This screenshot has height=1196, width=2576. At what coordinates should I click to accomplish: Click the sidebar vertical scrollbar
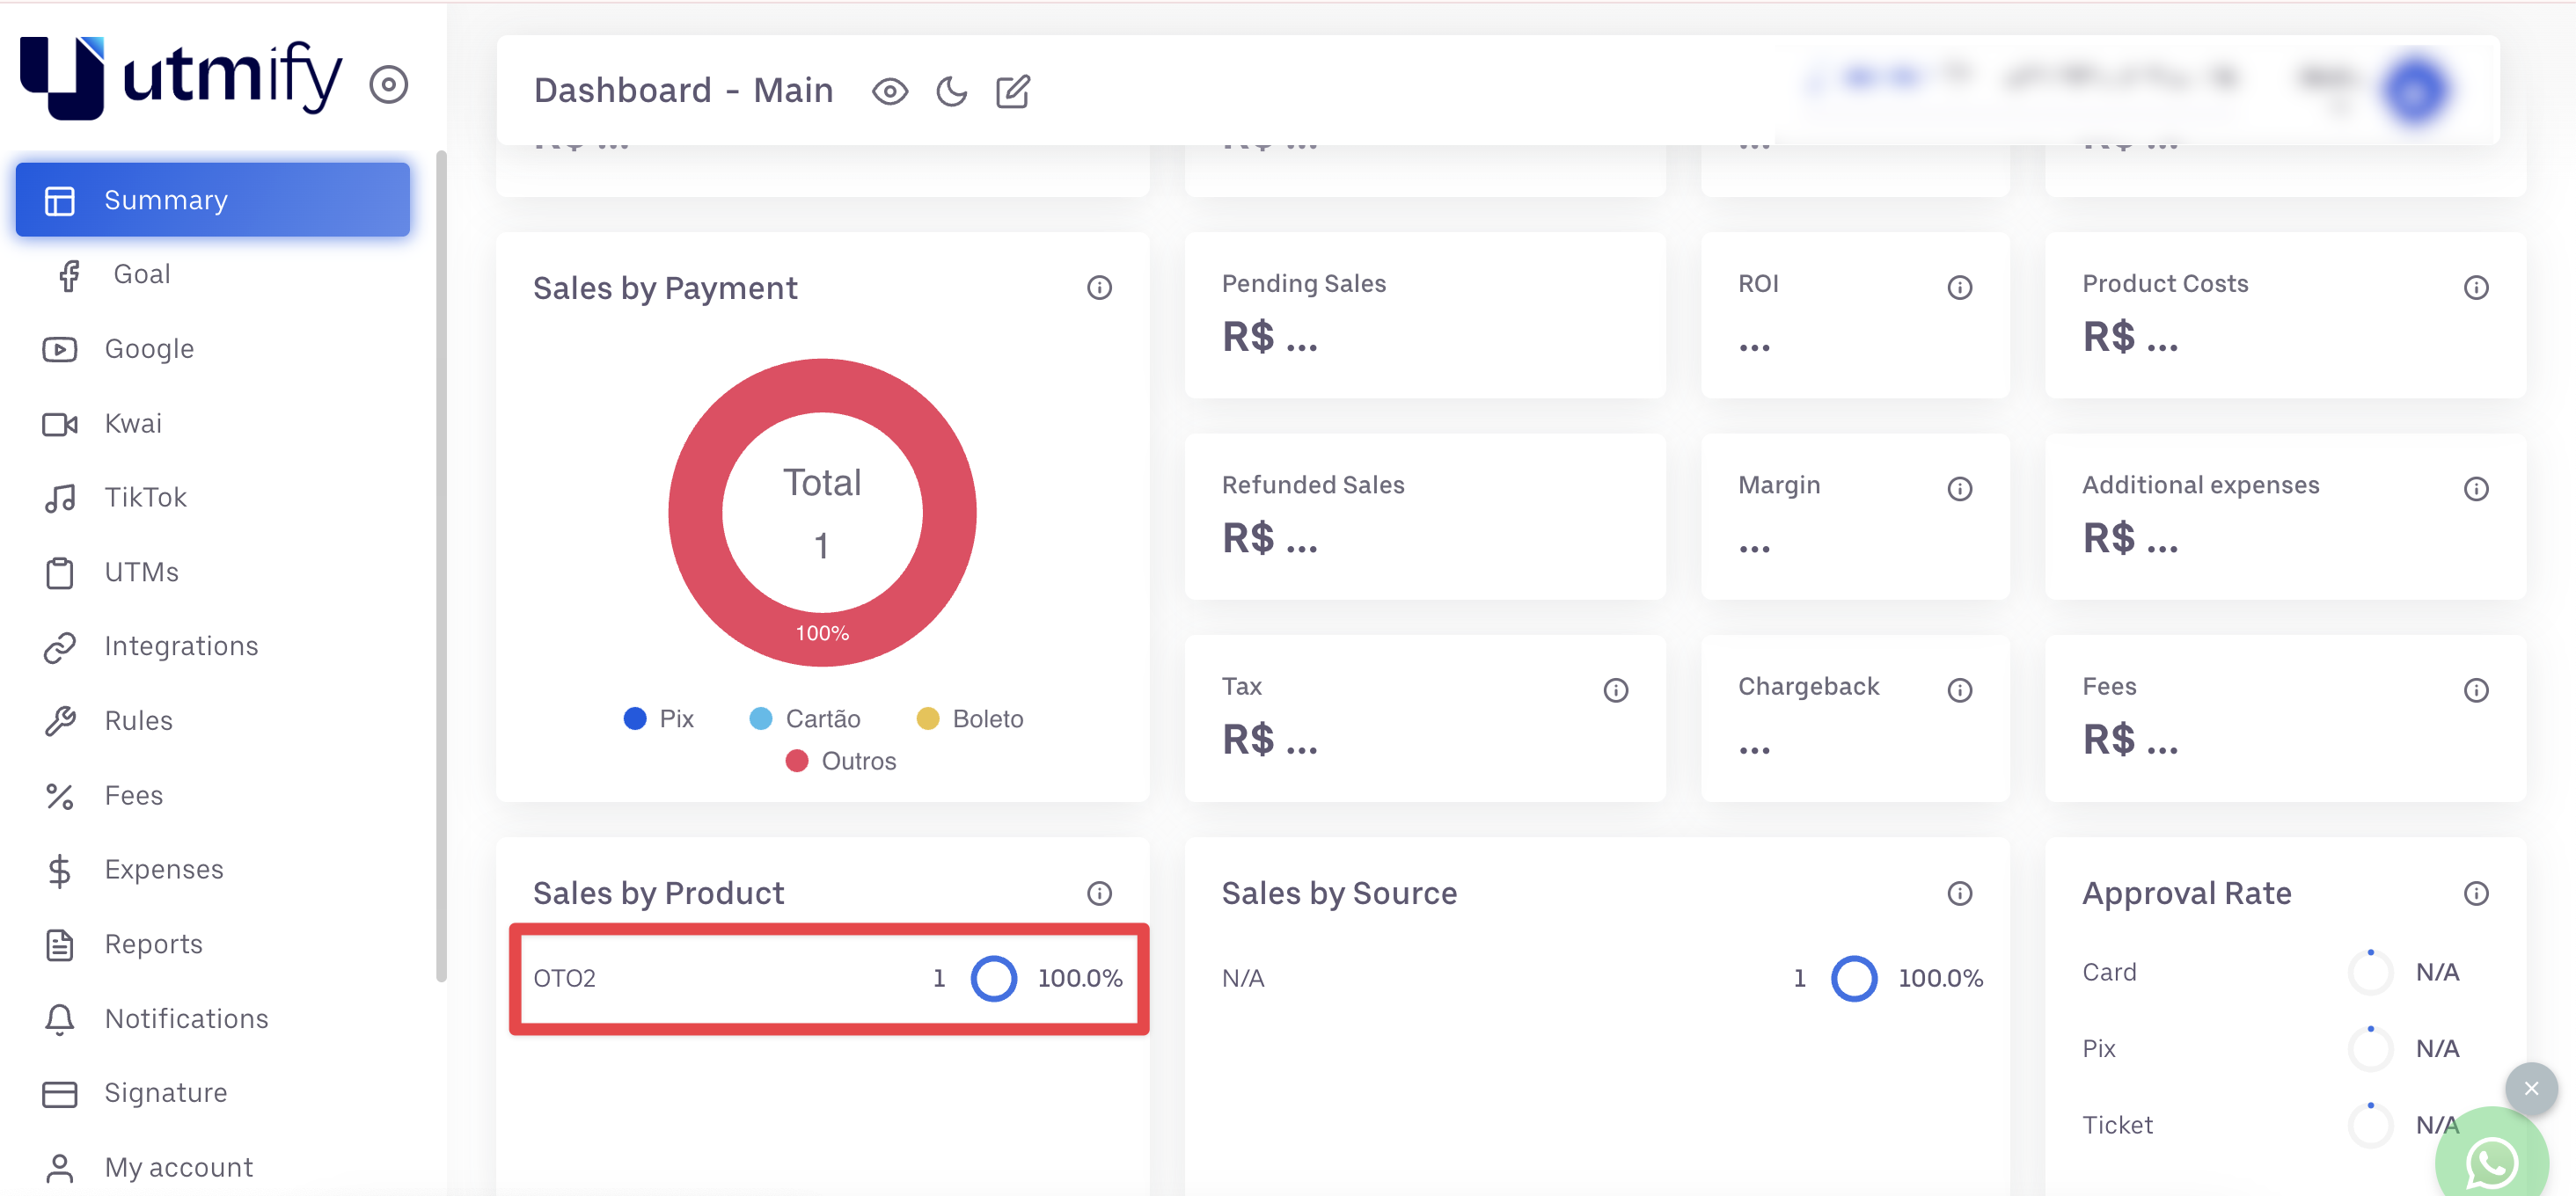click(441, 565)
